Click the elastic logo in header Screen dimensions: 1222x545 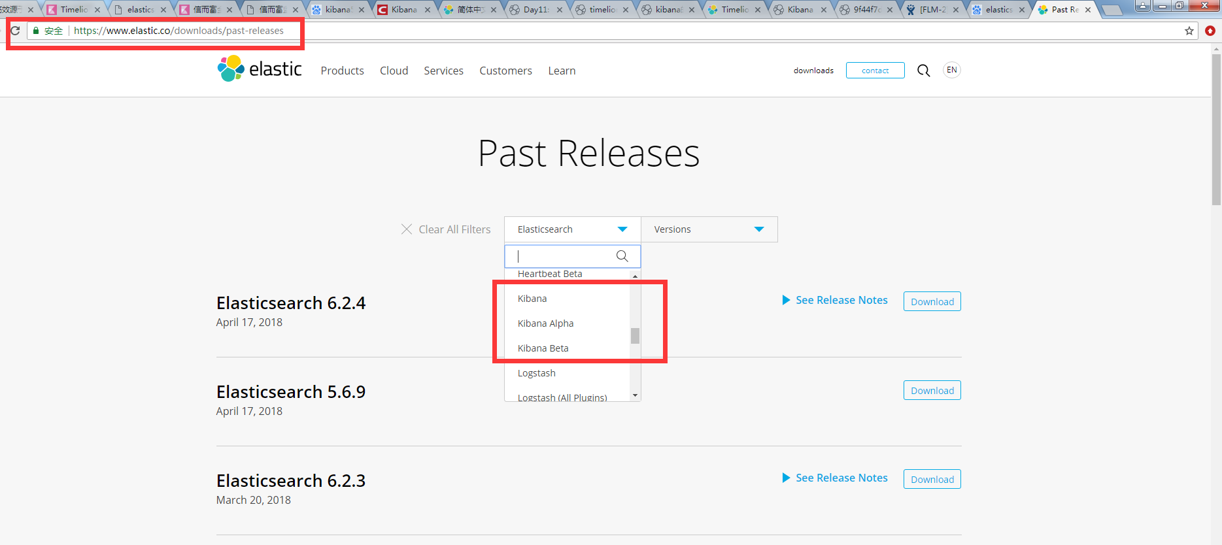pos(260,69)
